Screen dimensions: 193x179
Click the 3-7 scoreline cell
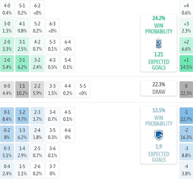click(52, 170)
